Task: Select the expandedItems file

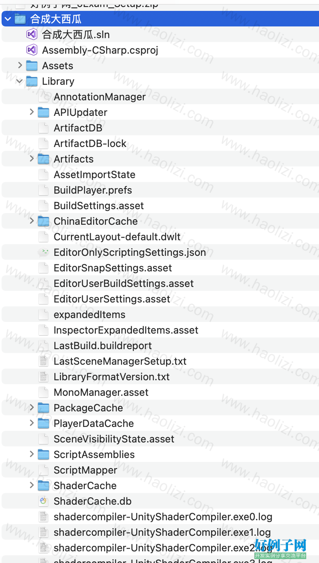Action: pyautogui.click(x=89, y=315)
